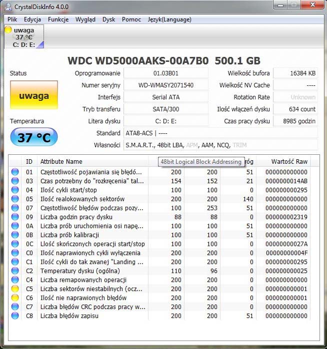Select row Liczba remapowanych operacji
327x349 pixels.
click(159, 280)
